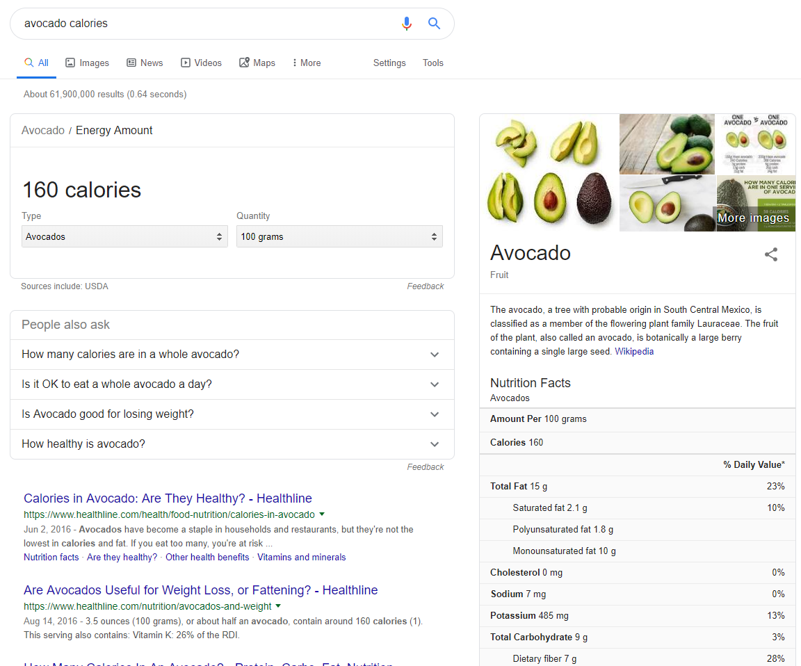Expand the 'How healthy is avocado?' question
This screenshot has height=666, width=801.
[x=232, y=444]
